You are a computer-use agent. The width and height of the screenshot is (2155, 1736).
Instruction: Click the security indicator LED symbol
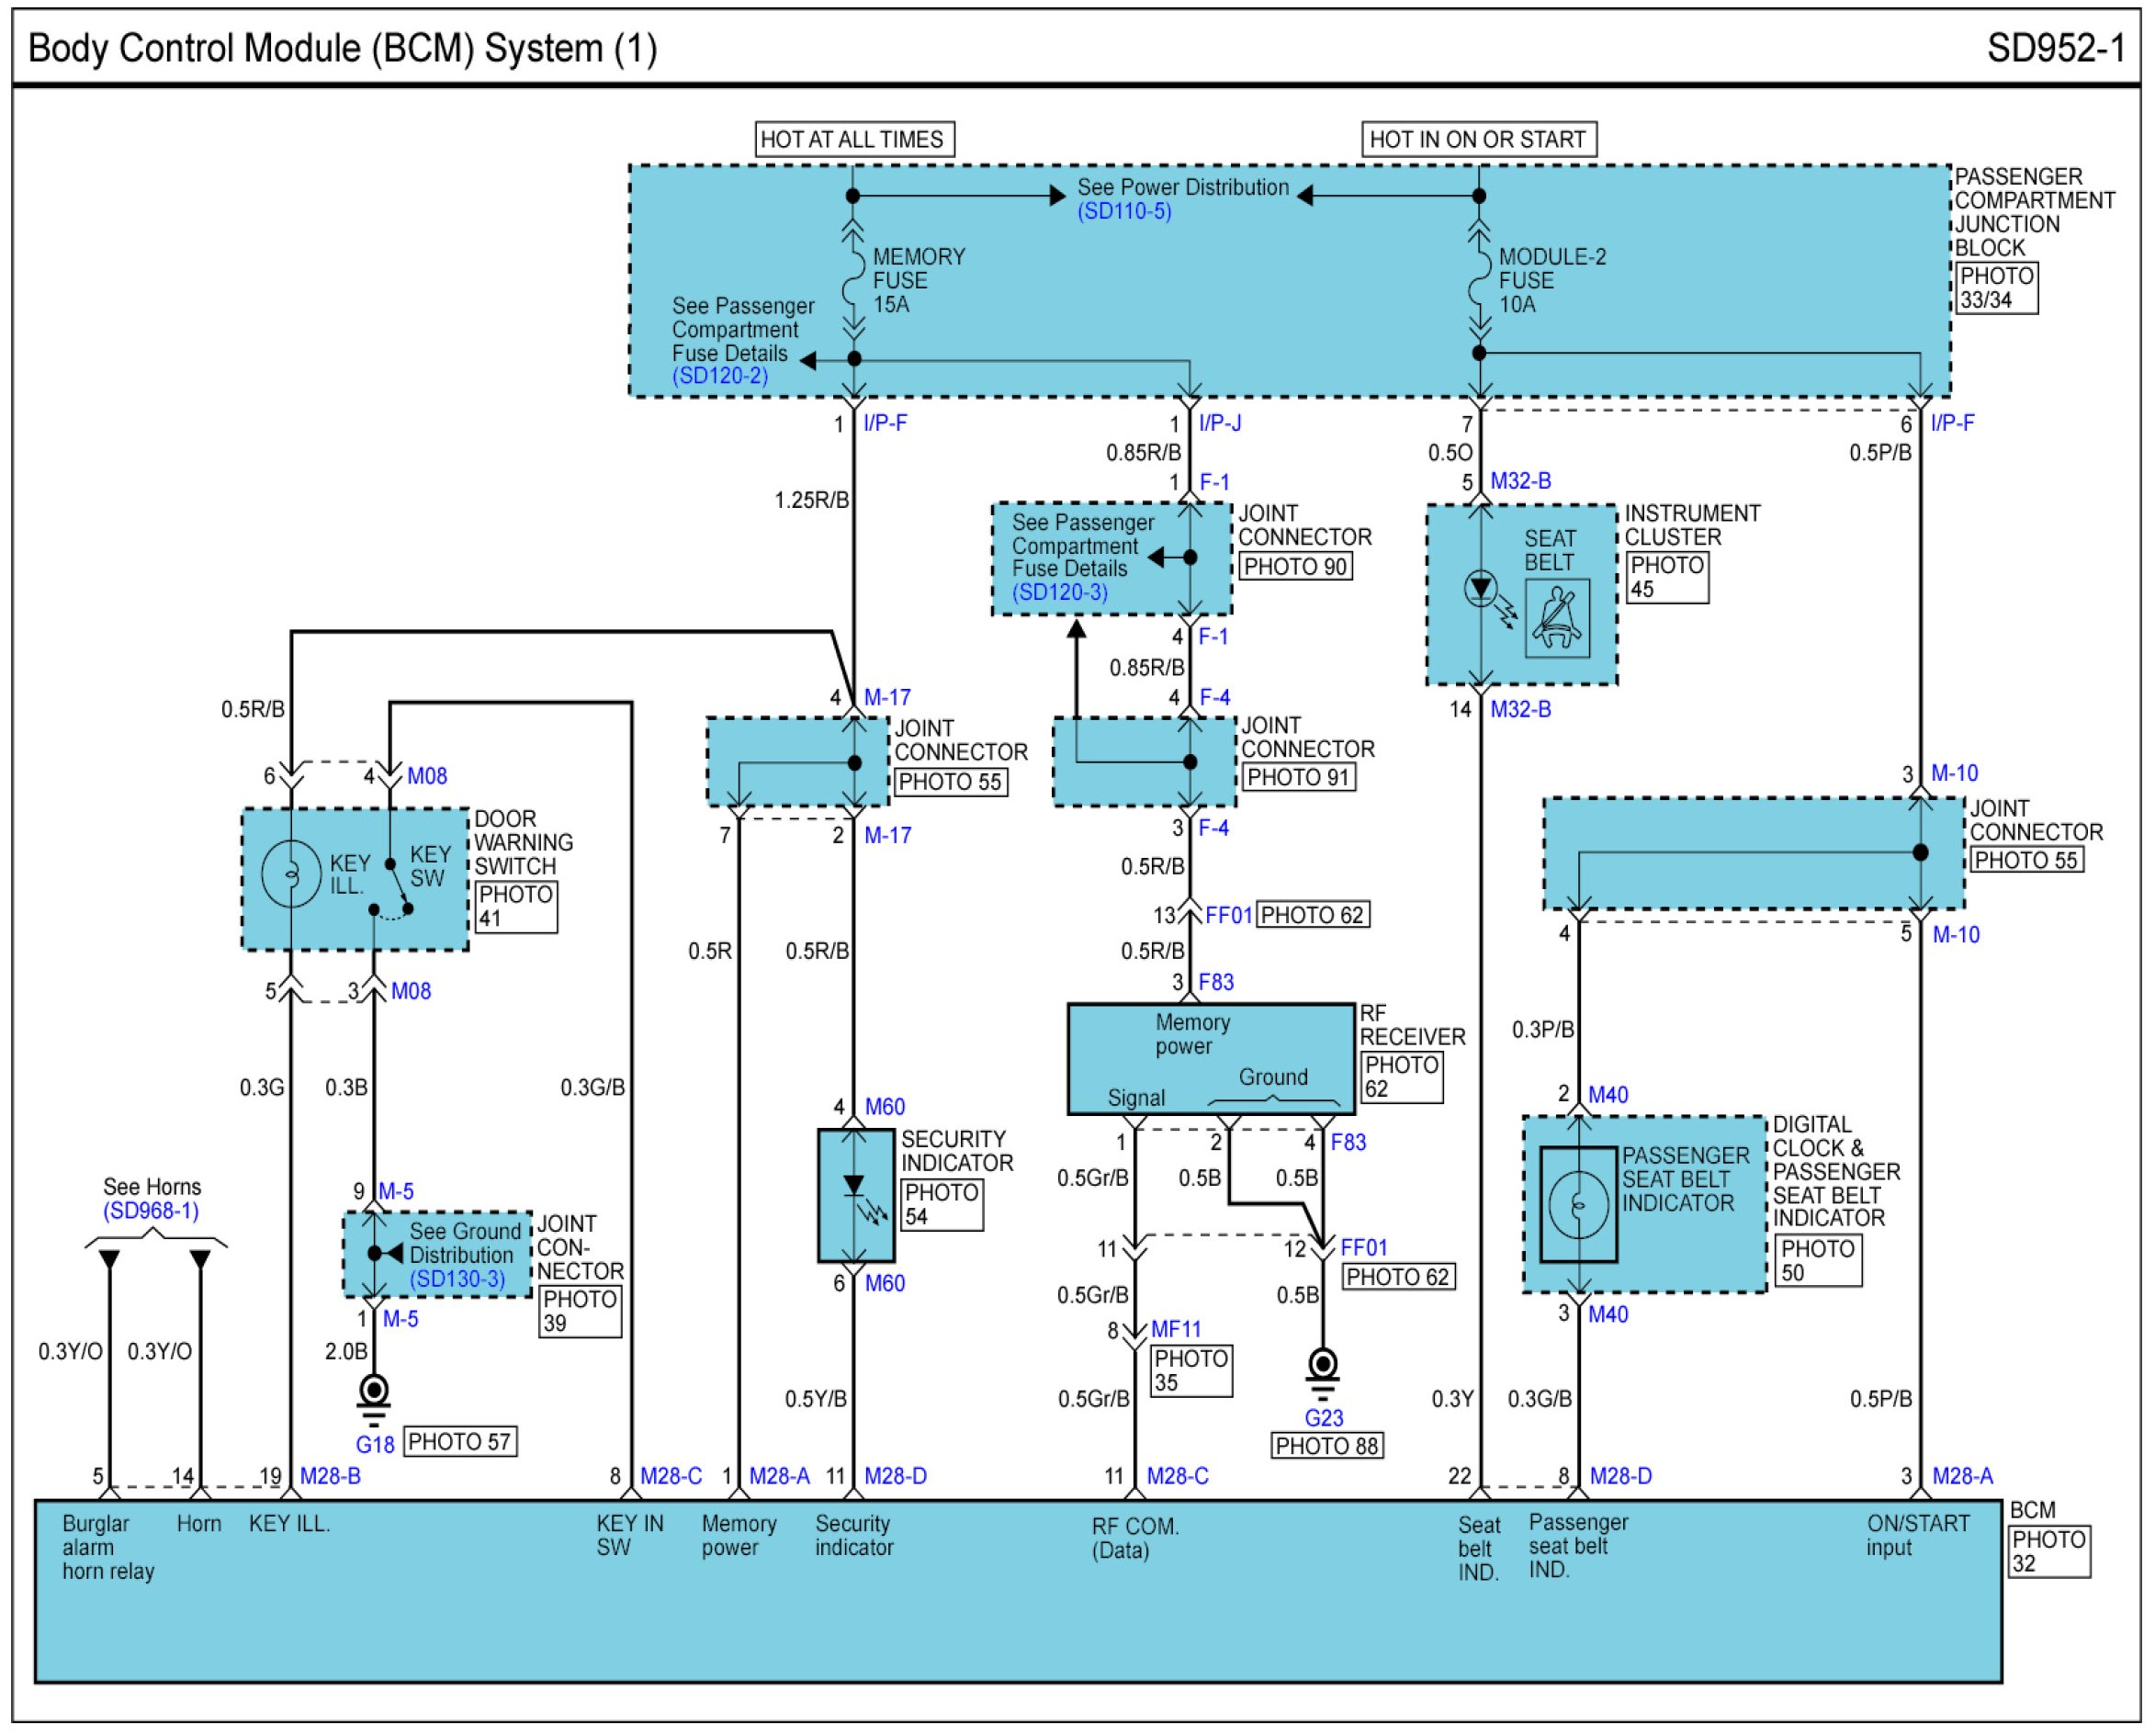(853, 1189)
